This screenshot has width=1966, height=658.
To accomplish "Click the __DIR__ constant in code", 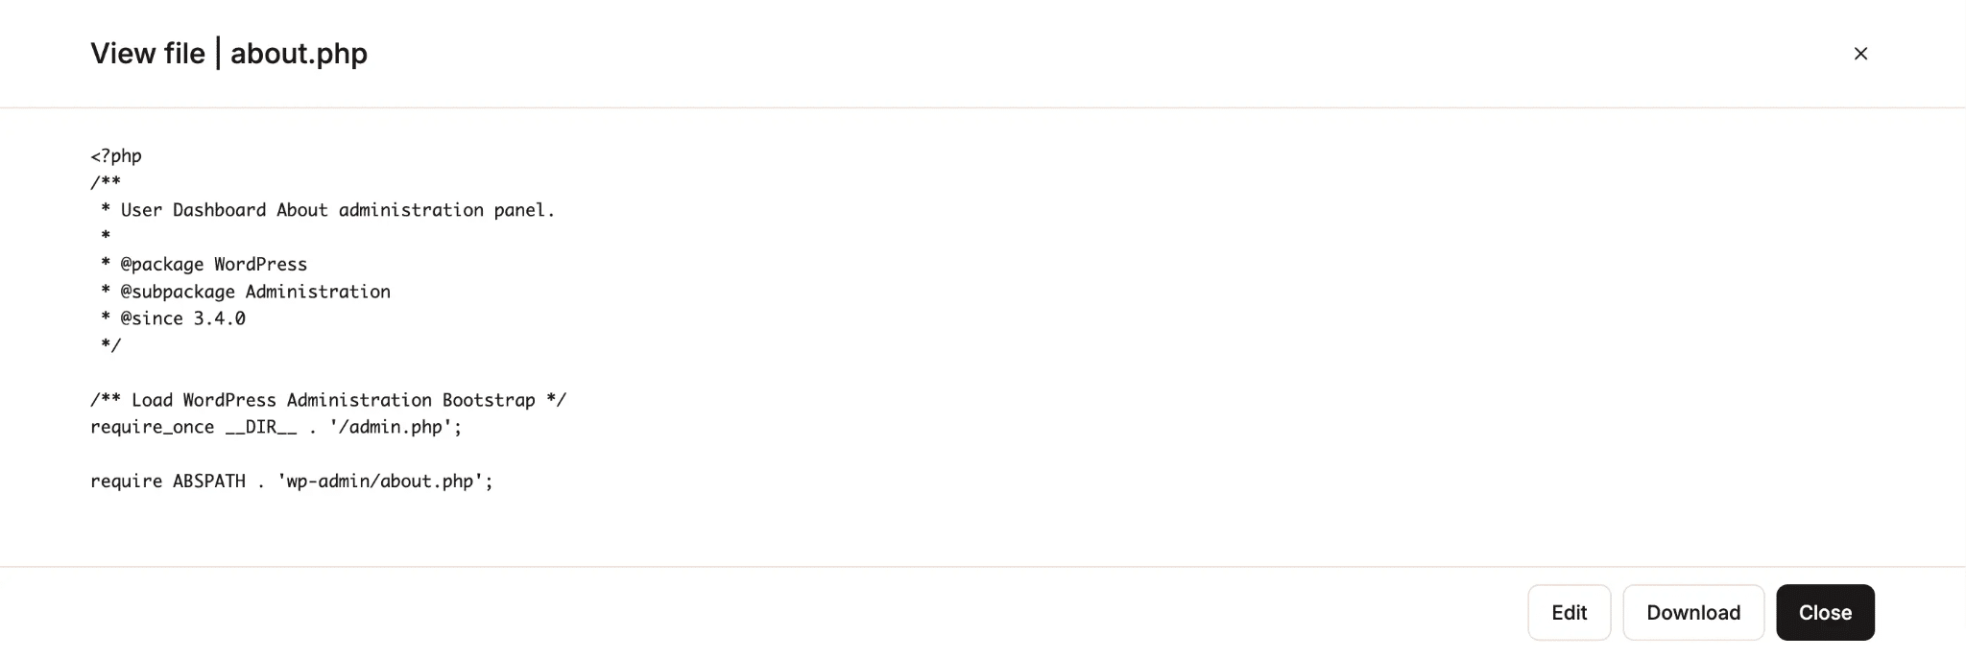I will (x=261, y=427).
